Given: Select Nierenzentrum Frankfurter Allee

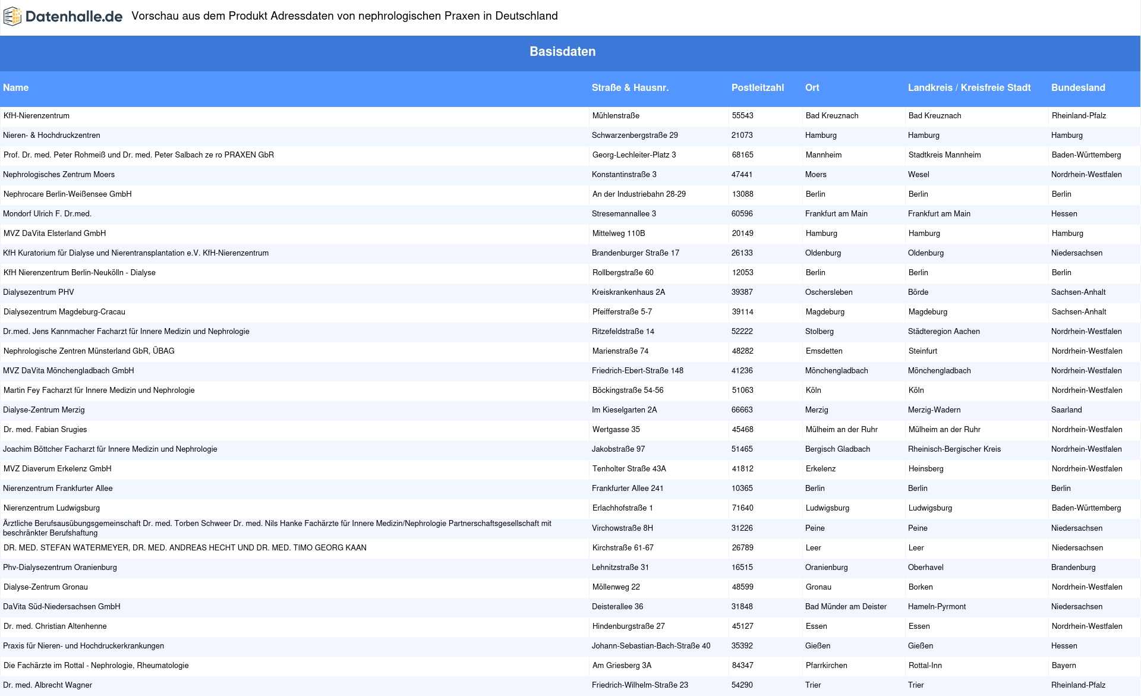Looking at the screenshot, I should [x=58, y=489].
